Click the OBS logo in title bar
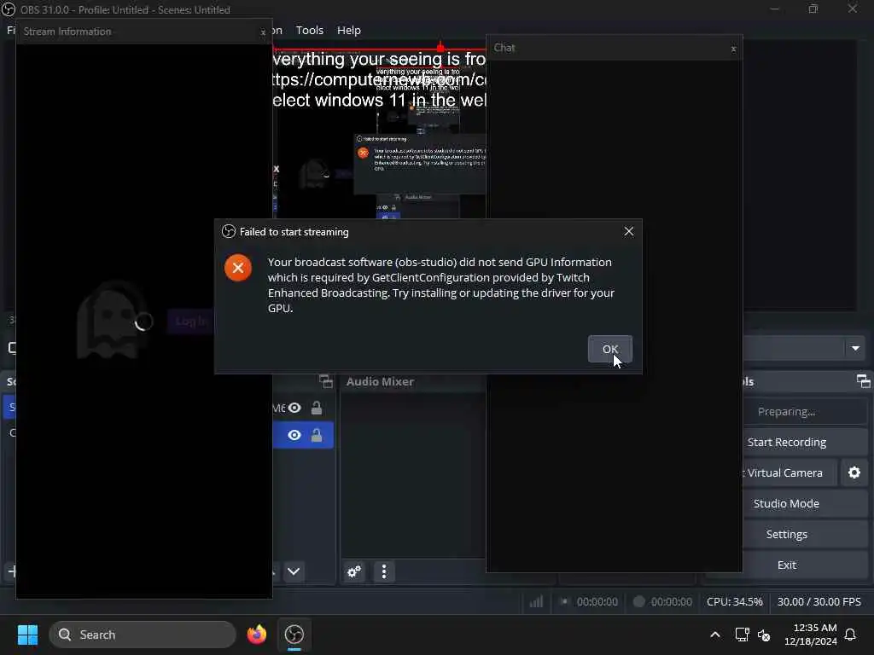 tap(9, 9)
